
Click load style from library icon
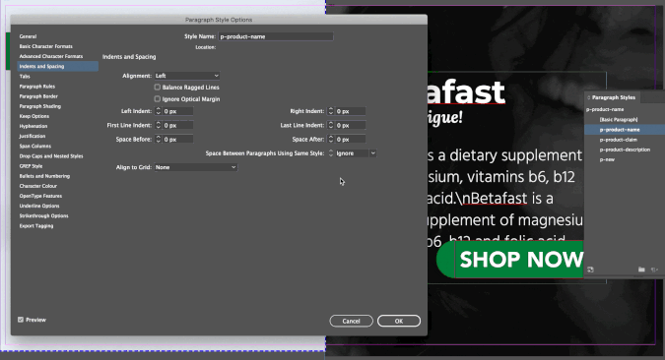[x=590, y=270]
